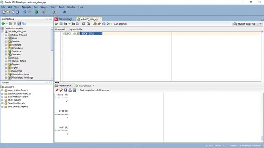Click the binoculars Find DB Object icon
Viewport: 264px width, 148px height.
[x=64, y=12]
